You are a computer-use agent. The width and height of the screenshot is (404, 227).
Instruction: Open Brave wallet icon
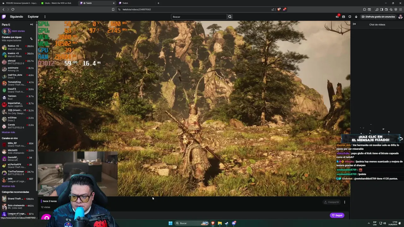pos(386,9)
